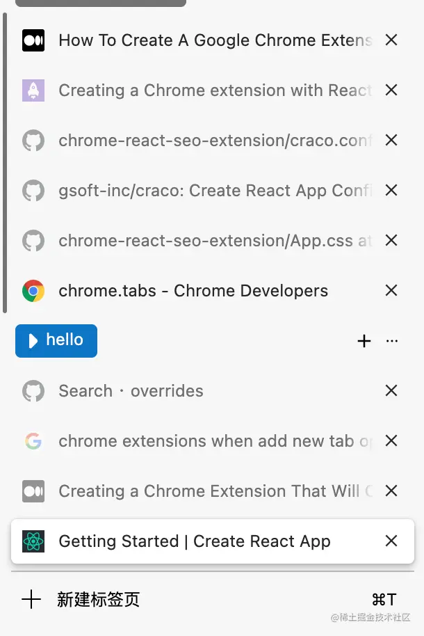Close the 'Search · overrides' tab
The image size is (424, 636).
pos(391,391)
